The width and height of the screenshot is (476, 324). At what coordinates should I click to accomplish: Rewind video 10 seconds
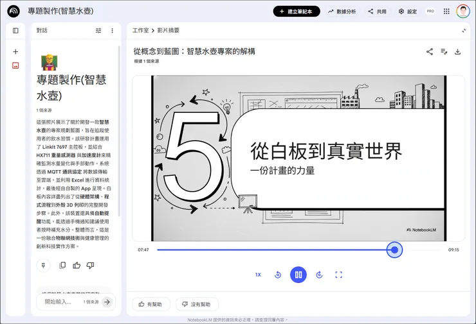click(277, 275)
